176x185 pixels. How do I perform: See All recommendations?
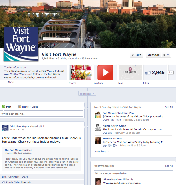(169, 166)
